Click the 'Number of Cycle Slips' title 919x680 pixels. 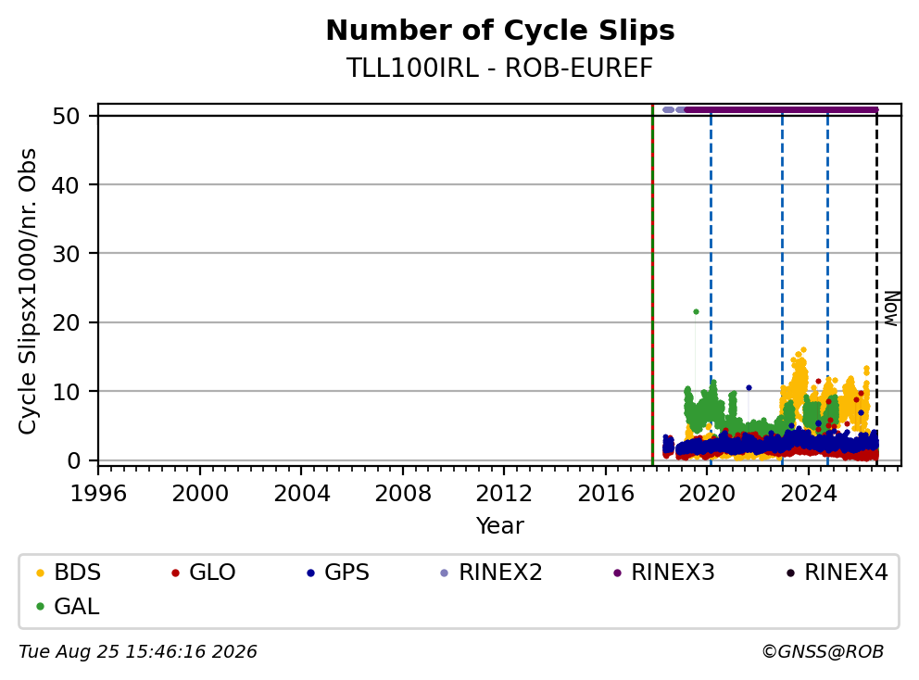point(500,31)
